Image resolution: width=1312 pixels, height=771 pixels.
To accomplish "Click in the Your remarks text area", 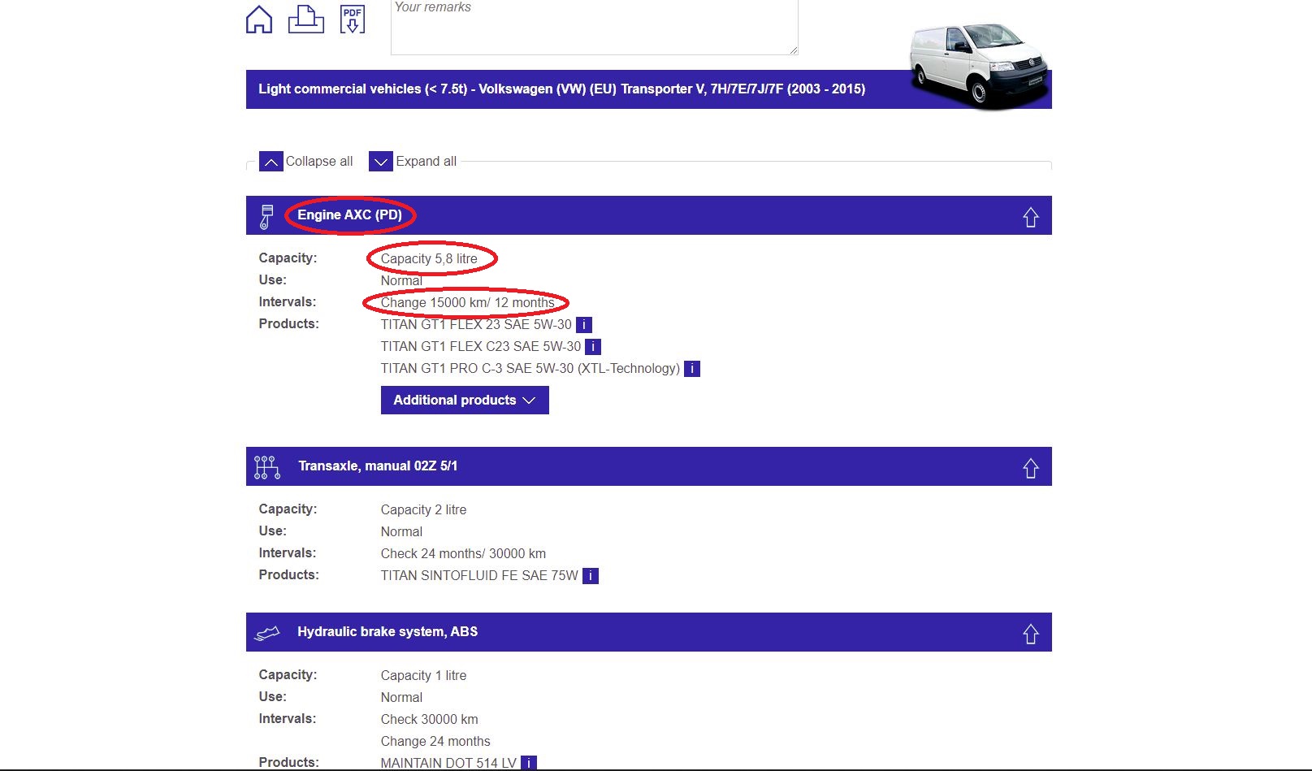I will [x=595, y=26].
